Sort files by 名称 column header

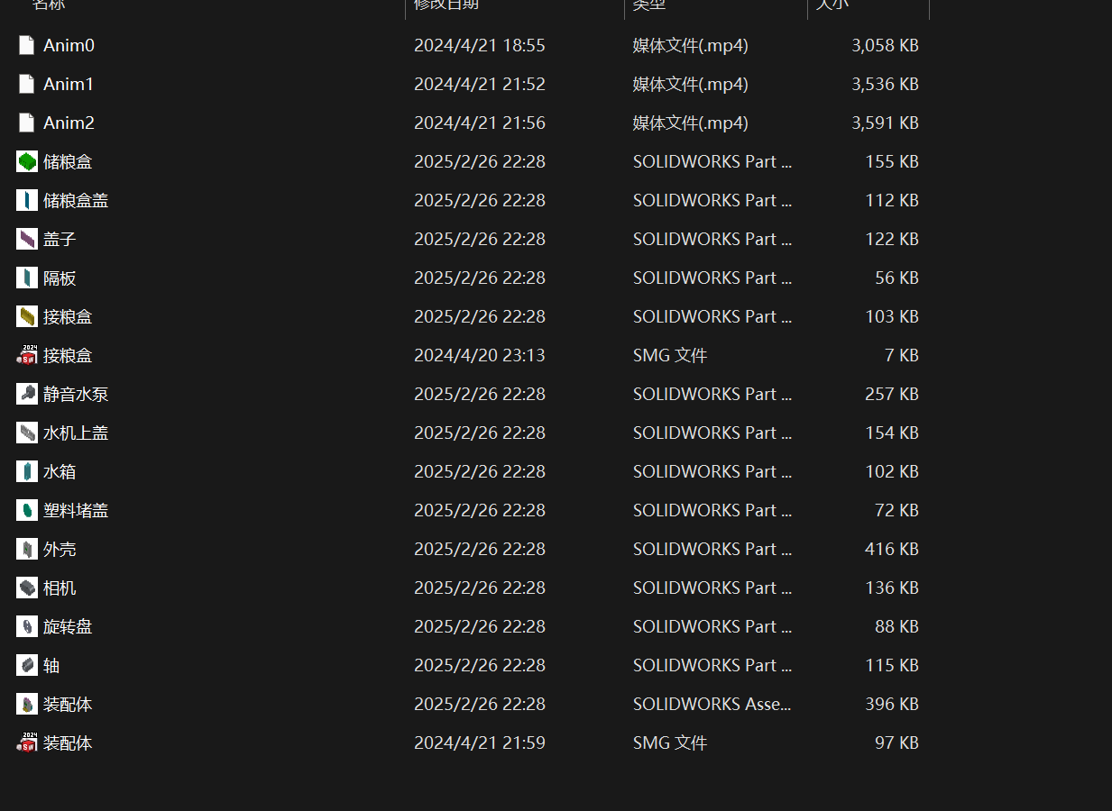pos(49,5)
